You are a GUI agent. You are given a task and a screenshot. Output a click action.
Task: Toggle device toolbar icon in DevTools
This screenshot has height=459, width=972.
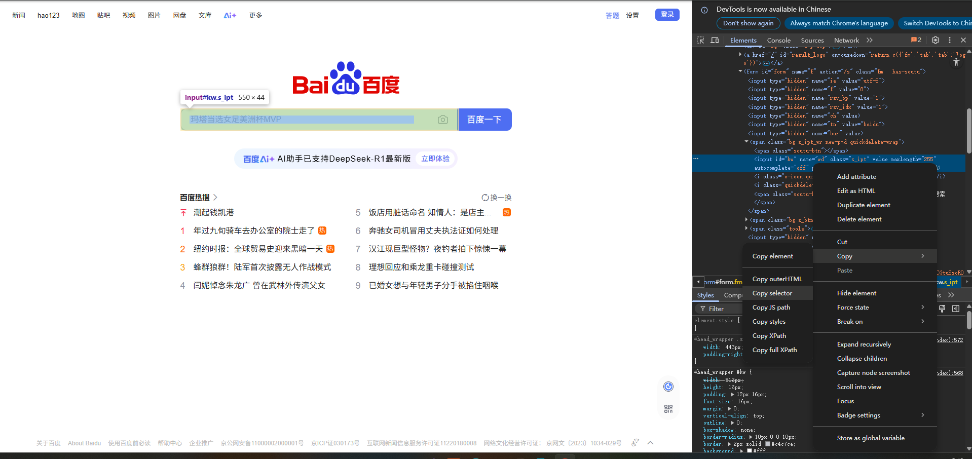point(715,40)
